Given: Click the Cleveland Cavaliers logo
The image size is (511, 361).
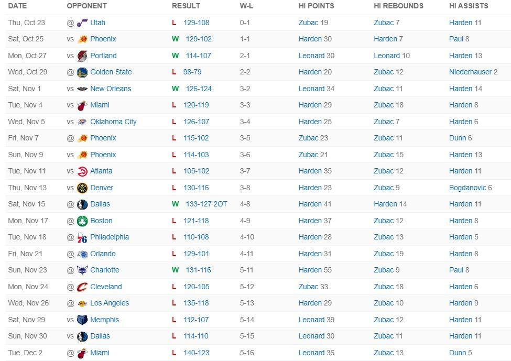Looking at the screenshot, I should pos(82,287).
